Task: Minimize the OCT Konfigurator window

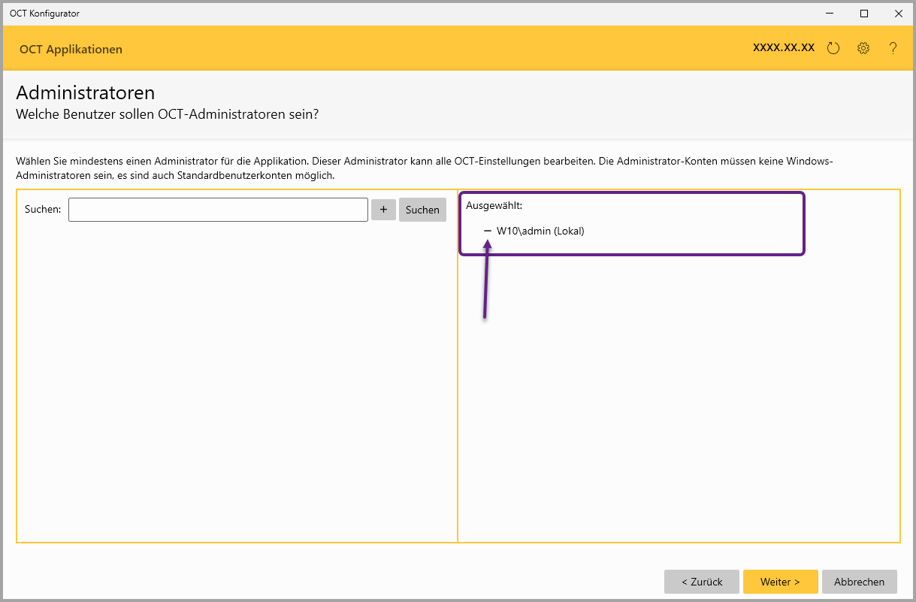Action: [x=830, y=14]
